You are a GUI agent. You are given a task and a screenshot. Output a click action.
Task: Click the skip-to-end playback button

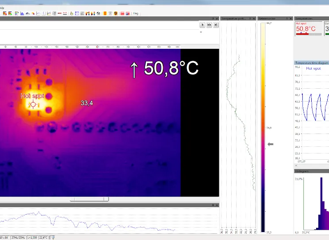216,25
